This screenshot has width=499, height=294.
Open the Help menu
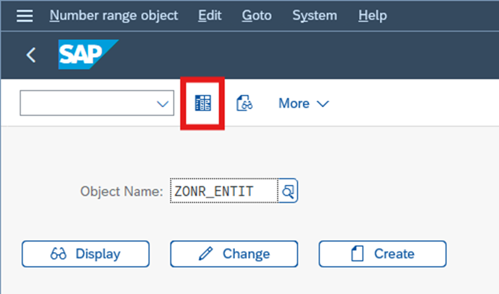372,15
